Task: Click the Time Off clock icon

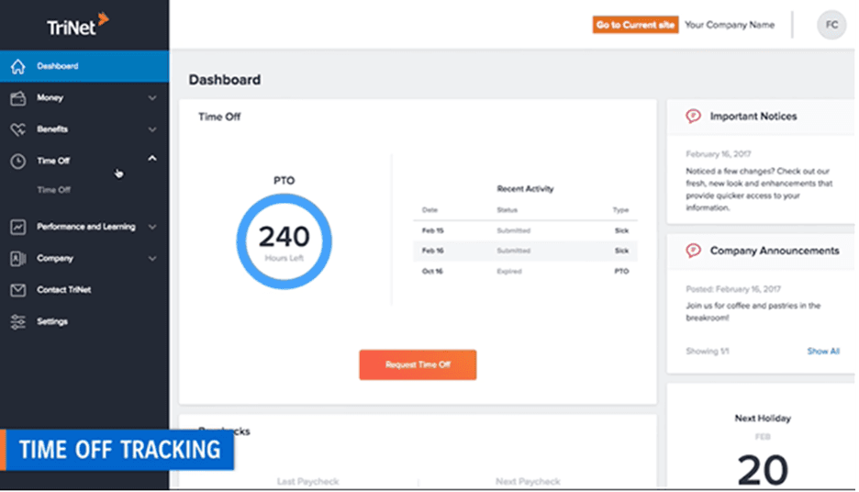Action: 17,161
